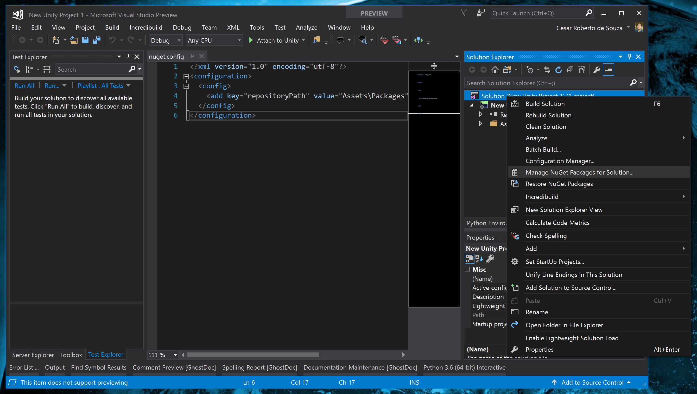
Task: Click the Sync with Active Document icon
Action: click(547, 70)
